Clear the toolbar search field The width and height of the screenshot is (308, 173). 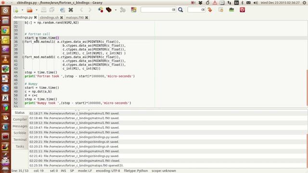pyautogui.click(x=174, y=10)
